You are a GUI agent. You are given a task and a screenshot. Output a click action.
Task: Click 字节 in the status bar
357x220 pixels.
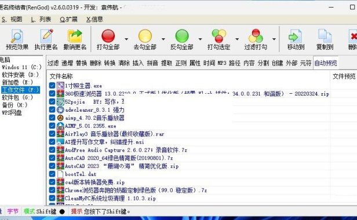point(13,211)
